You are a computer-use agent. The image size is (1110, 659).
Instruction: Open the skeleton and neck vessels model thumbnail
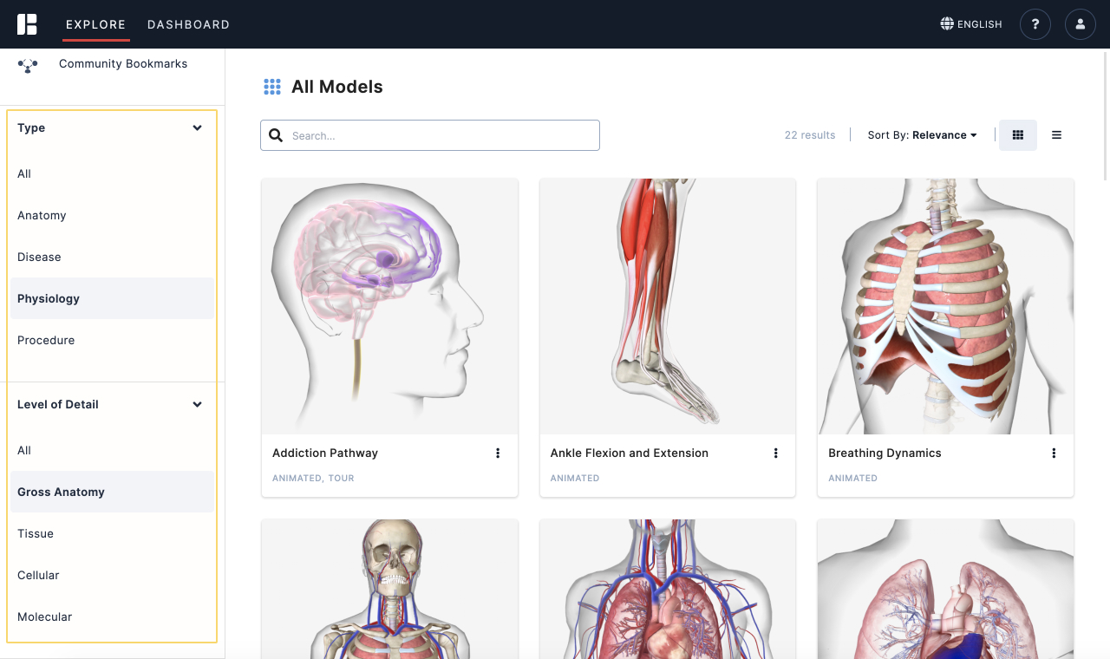pos(389,589)
